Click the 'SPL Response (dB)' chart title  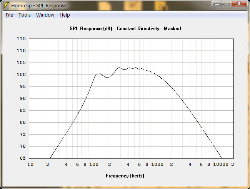[91, 29]
